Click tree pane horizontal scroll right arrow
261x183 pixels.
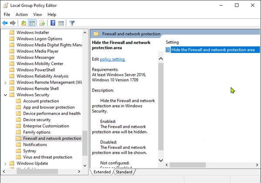[79, 172]
